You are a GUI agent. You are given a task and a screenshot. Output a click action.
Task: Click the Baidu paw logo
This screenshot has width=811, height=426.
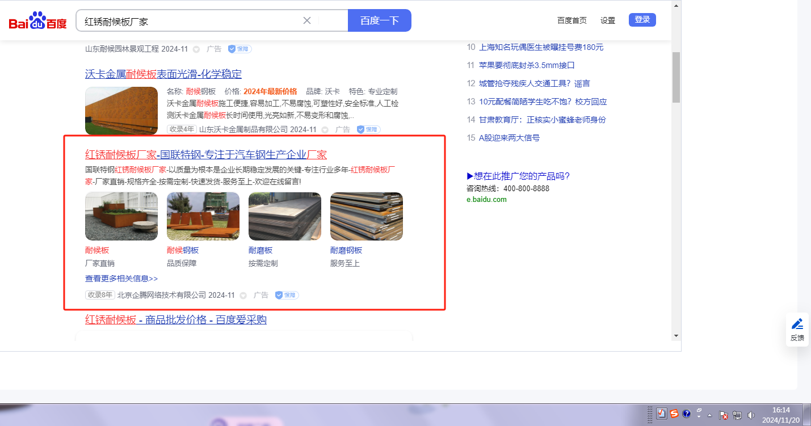coord(37,21)
